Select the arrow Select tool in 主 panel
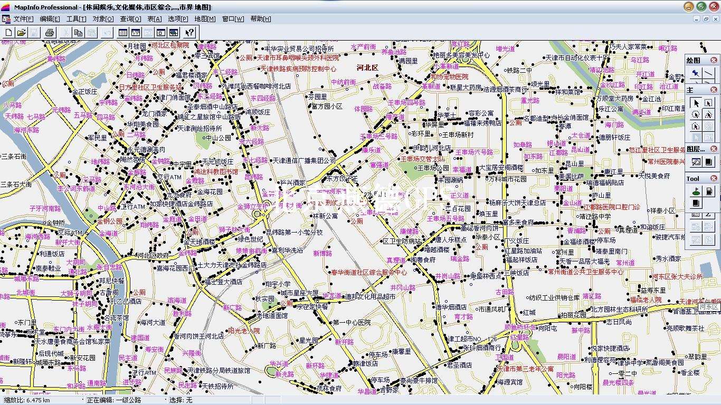 point(696,103)
